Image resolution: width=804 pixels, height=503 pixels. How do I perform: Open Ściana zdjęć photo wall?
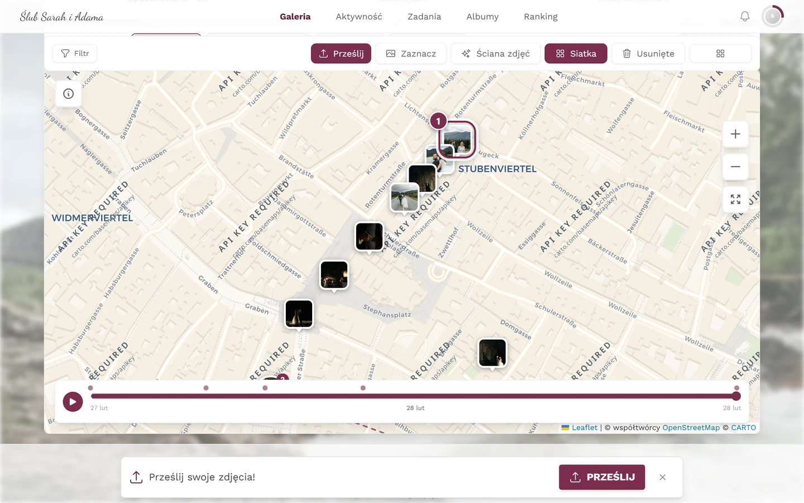pos(496,54)
